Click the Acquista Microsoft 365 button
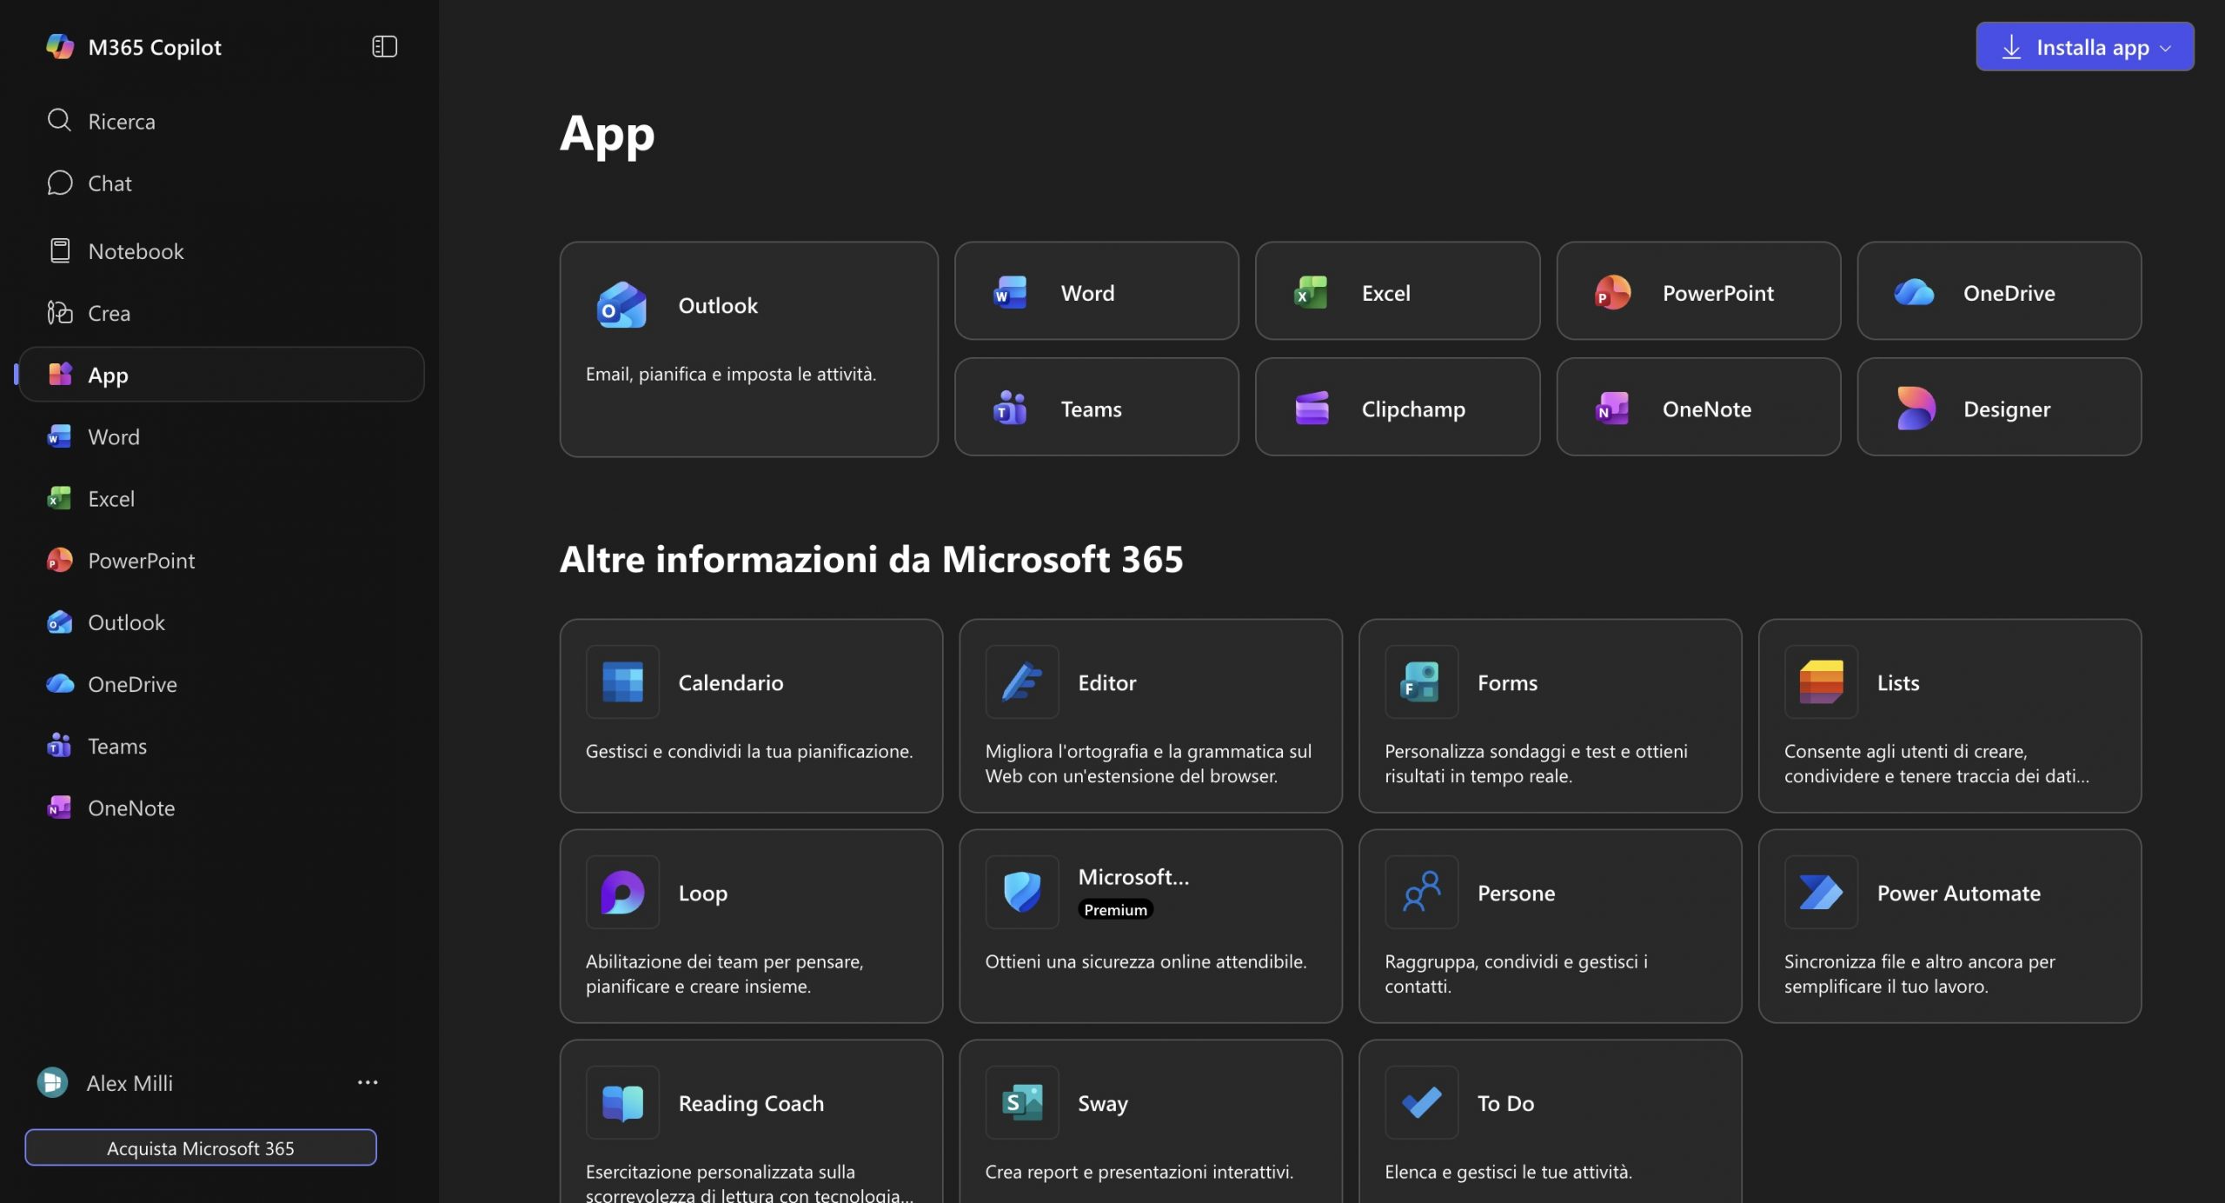2225x1203 pixels. click(x=201, y=1147)
